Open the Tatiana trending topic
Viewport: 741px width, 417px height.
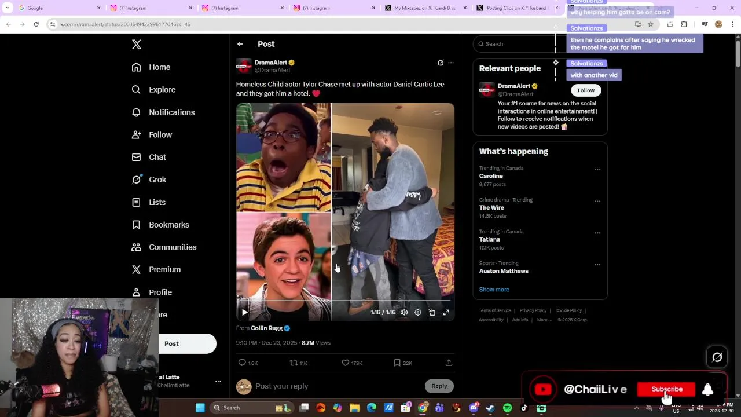pyautogui.click(x=490, y=239)
